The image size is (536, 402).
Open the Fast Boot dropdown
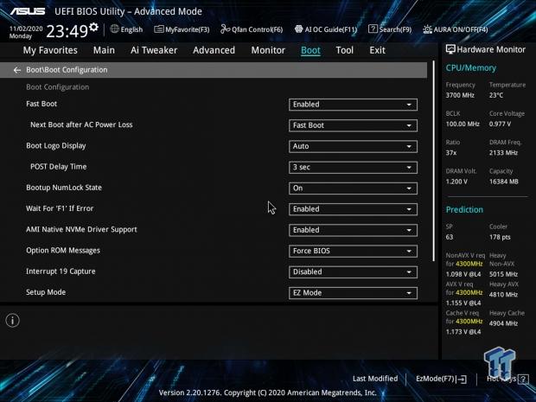[x=353, y=105]
